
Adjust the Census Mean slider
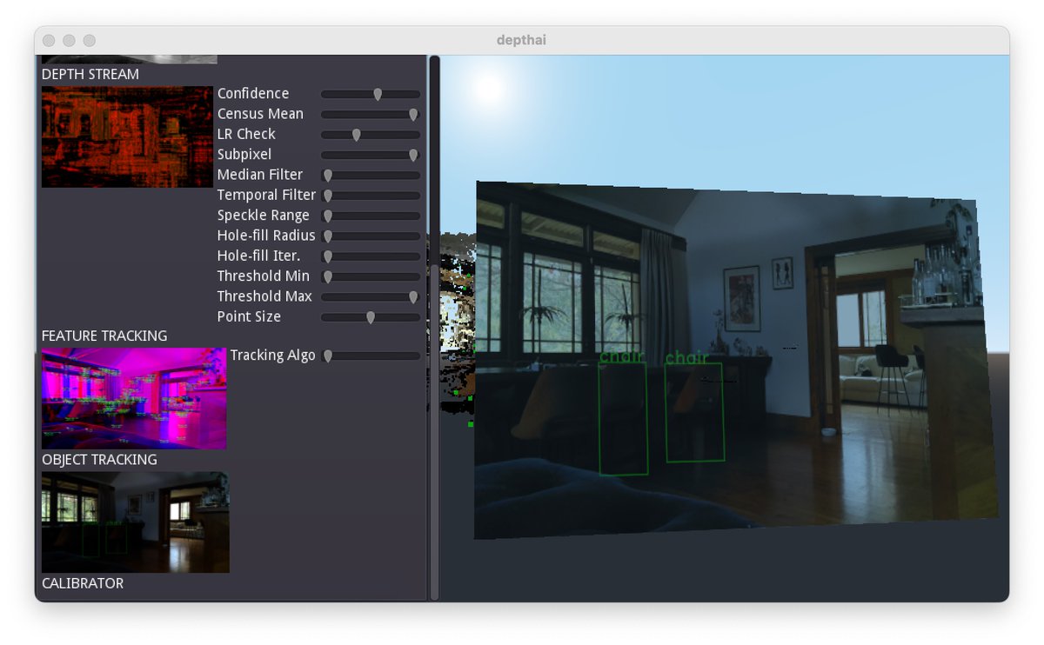tap(371, 114)
